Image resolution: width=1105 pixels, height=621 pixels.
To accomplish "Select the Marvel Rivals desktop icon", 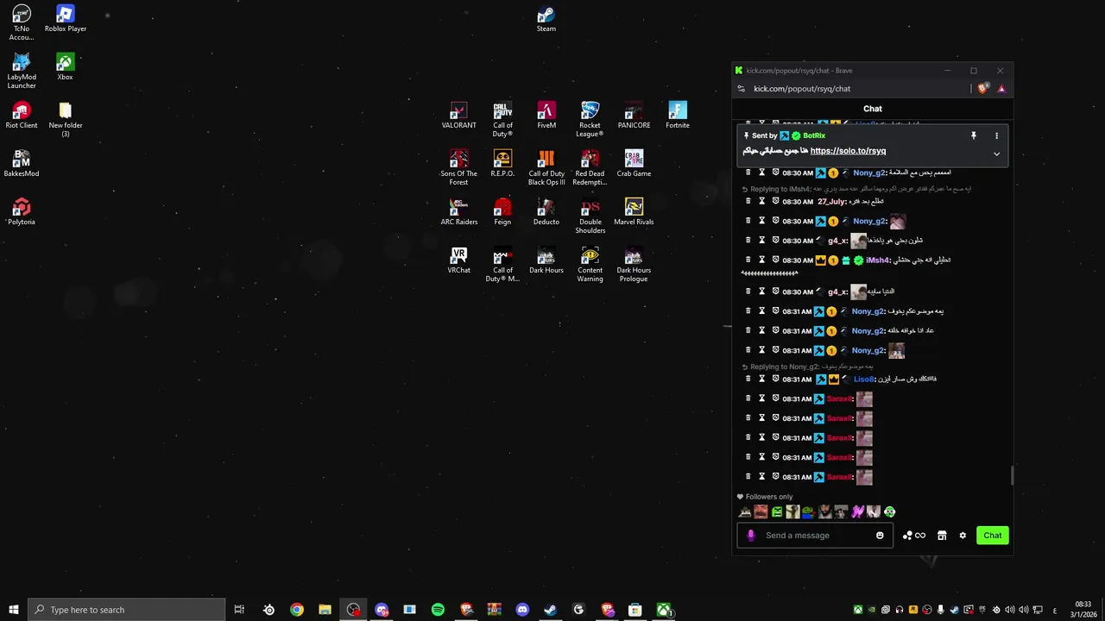I will (x=634, y=212).
